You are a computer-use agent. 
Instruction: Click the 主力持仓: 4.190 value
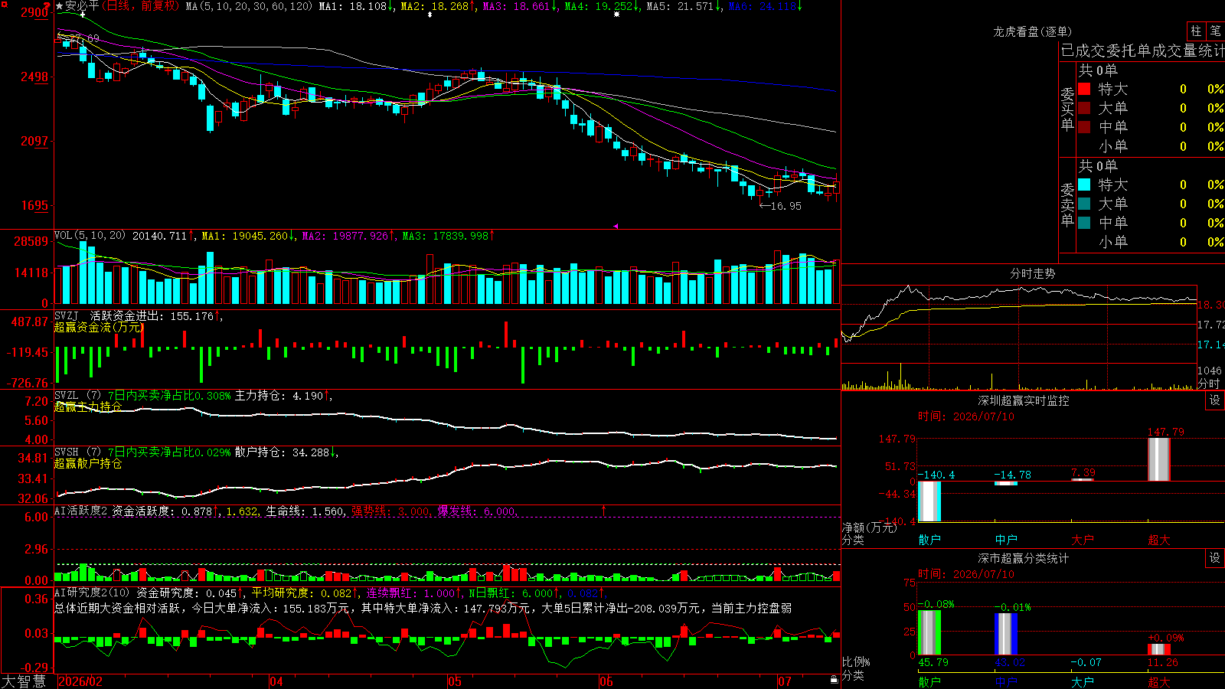click(283, 396)
